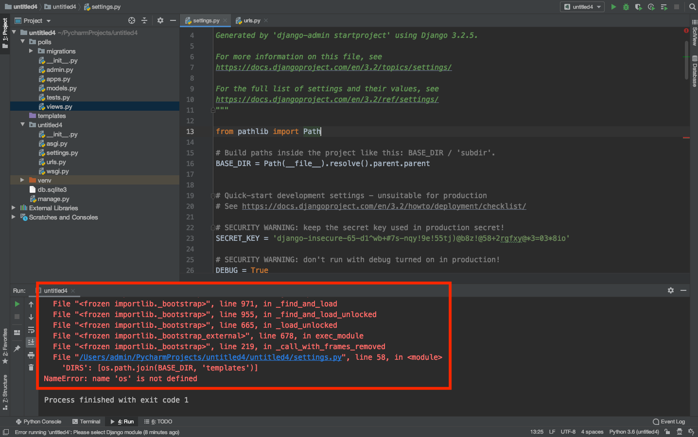Toggle the 7: Structure side panel
698x437 pixels.
pyautogui.click(x=5, y=392)
